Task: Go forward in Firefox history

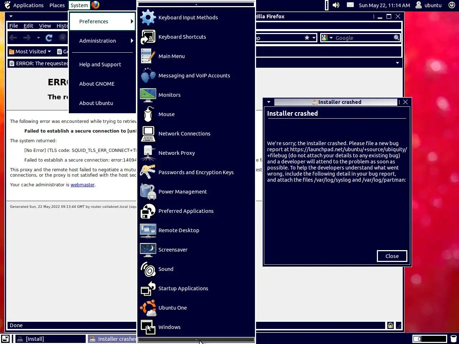Action: click(x=27, y=38)
